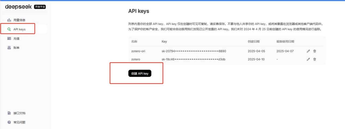Image resolution: width=345 pixels, height=129 pixels.
Task: Click the 充值 card icon
Action: click(9, 39)
